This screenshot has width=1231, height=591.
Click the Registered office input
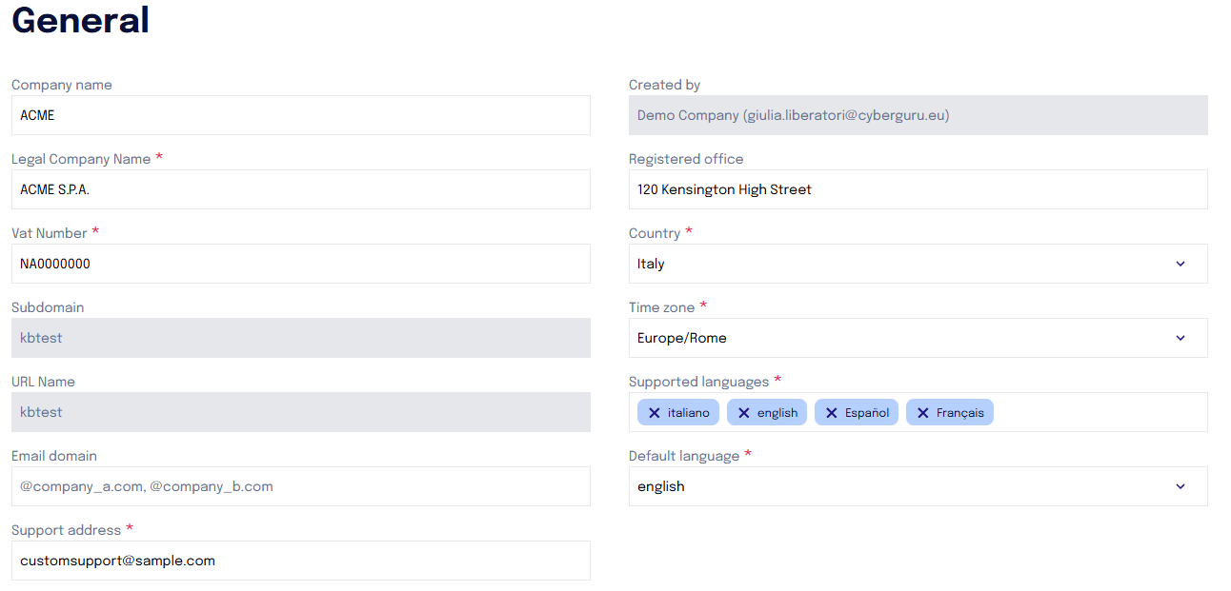click(x=918, y=189)
